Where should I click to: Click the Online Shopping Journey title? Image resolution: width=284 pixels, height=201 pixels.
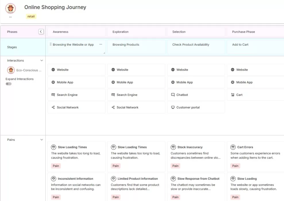pos(55,7)
